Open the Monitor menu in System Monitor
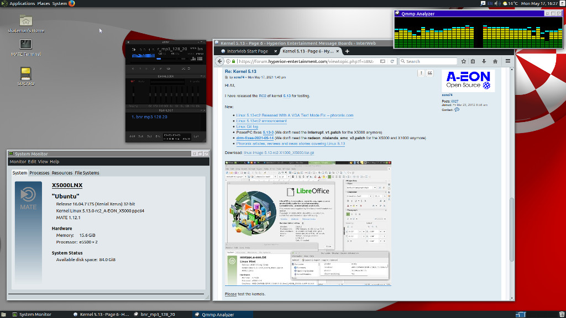The width and height of the screenshot is (566, 318). coord(18,162)
